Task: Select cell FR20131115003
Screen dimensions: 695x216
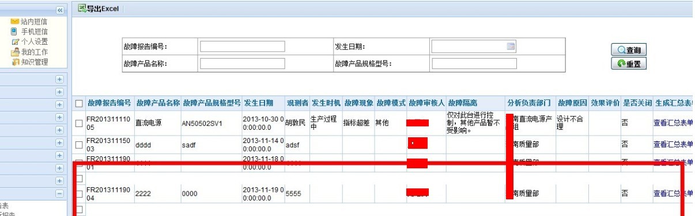Action: point(109,145)
